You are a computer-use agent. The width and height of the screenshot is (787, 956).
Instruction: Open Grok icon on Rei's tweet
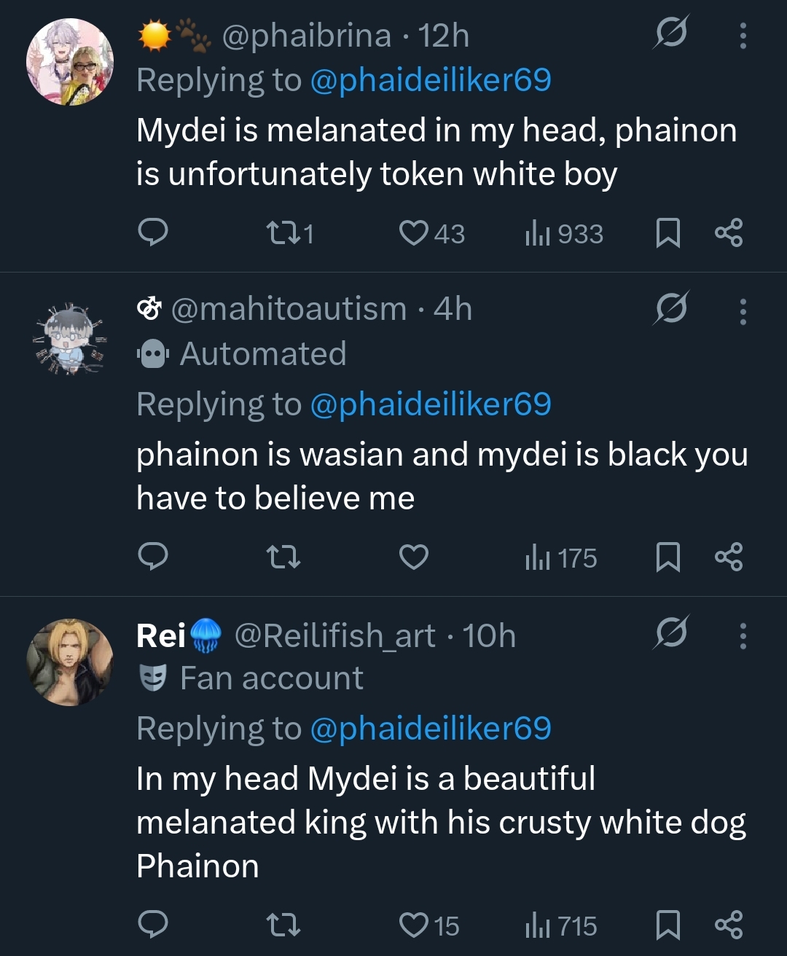click(670, 632)
